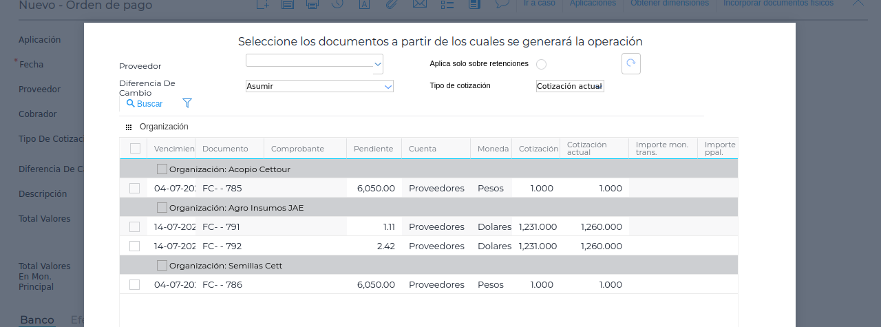Screen dimensions: 881x327
Task: Open the Aplicaciones menu
Action: point(593,3)
